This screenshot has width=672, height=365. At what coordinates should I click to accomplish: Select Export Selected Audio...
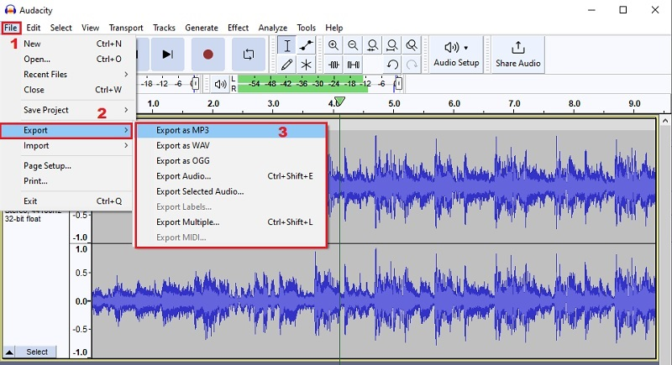[231, 191]
